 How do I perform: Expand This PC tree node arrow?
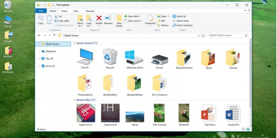click(39, 59)
